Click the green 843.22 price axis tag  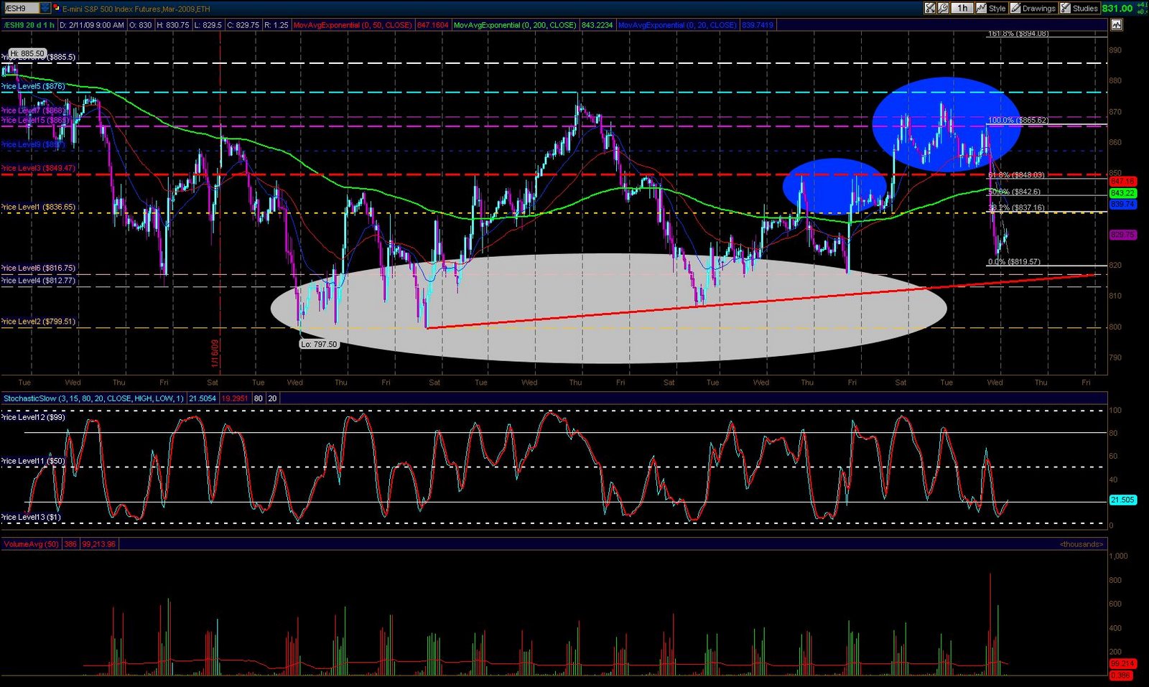1122,193
